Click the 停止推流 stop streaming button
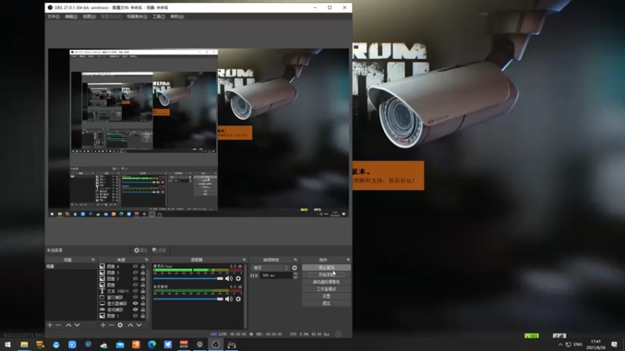The image size is (625, 351). tap(327, 268)
